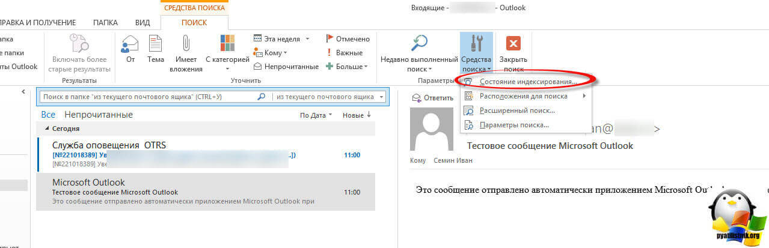The height and width of the screenshot is (248, 769).
Task: Collapse the "Сегодня" group
Action: coord(47,129)
